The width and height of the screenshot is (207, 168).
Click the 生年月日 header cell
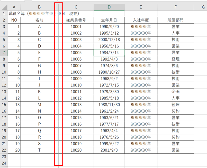[109, 20]
